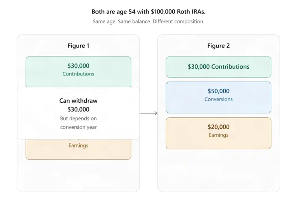Click the $20,000 Earnings box in Figure 2
Screen dimensions: 297x209
click(218, 134)
